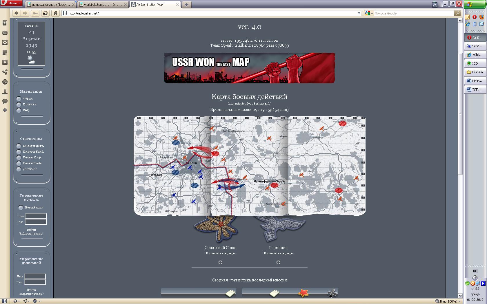This screenshot has height=304, width=487.
Task: Select the Новый полк radio button
Action: tap(21, 208)
